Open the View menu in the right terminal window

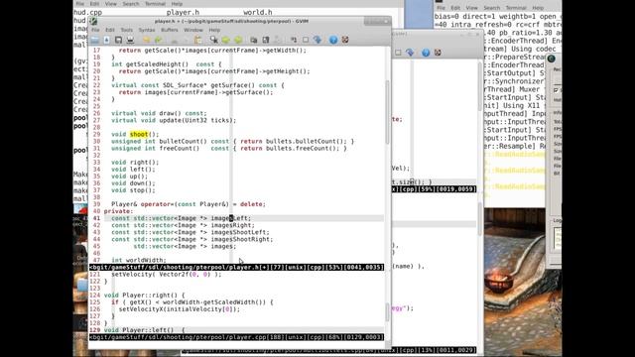tap(472, 8)
